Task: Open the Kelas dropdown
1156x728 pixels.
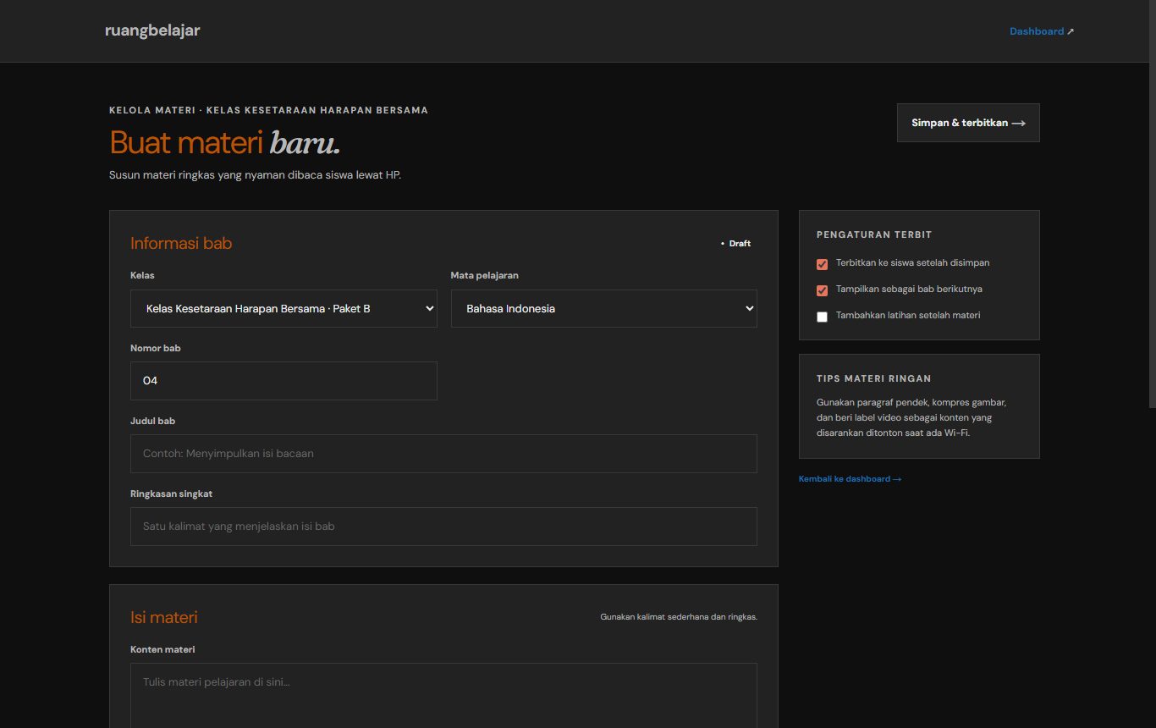Action: click(x=283, y=309)
